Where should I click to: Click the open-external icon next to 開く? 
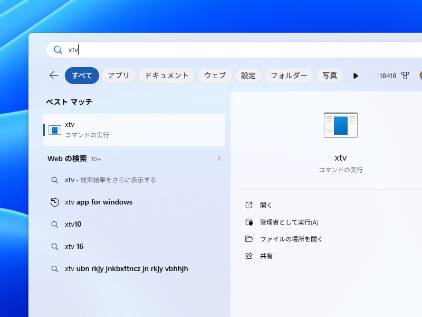pos(249,205)
